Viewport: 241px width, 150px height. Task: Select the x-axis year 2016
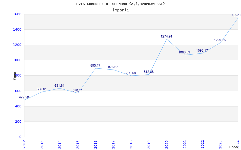95,144
